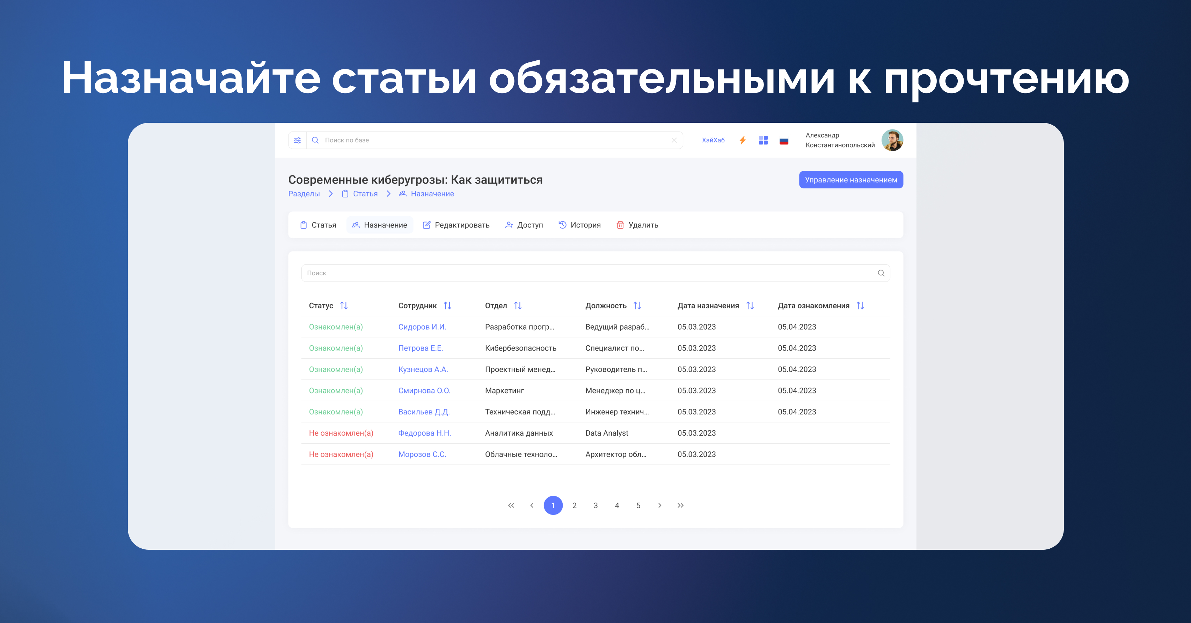Click the user avatar photo
The height and width of the screenshot is (623, 1191).
tap(892, 140)
